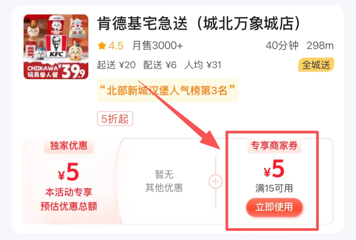Click the ¥5 exclusive discount amount
The image size is (356, 240).
tap(69, 172)
